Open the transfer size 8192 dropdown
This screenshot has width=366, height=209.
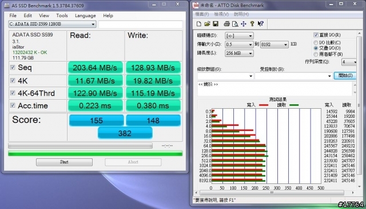pos(274,44)
